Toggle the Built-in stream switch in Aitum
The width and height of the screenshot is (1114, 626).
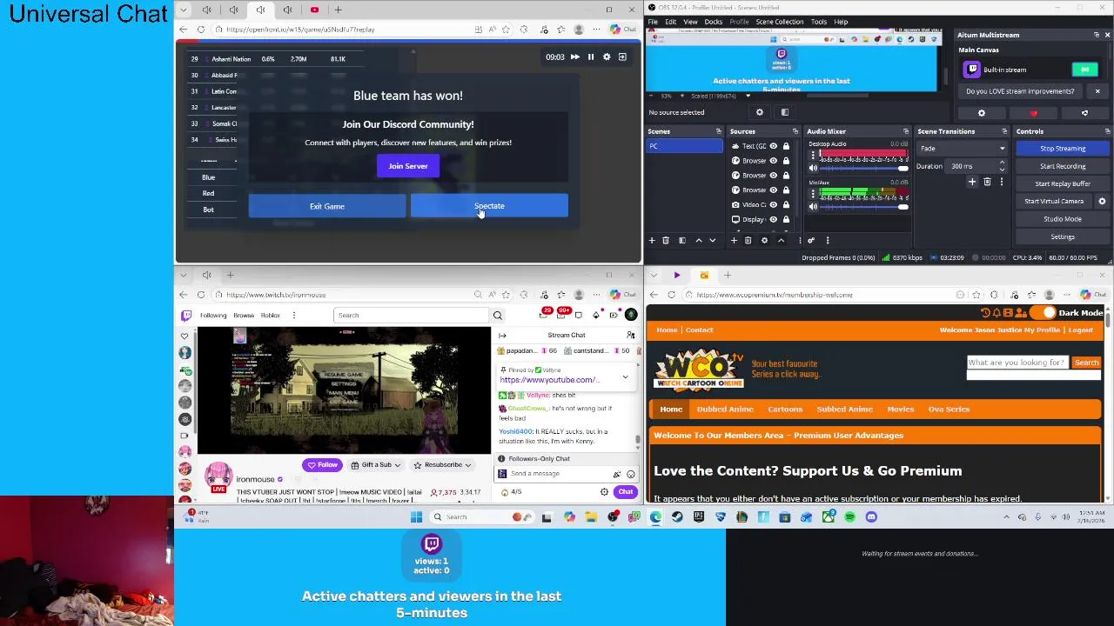[1084, 70]
